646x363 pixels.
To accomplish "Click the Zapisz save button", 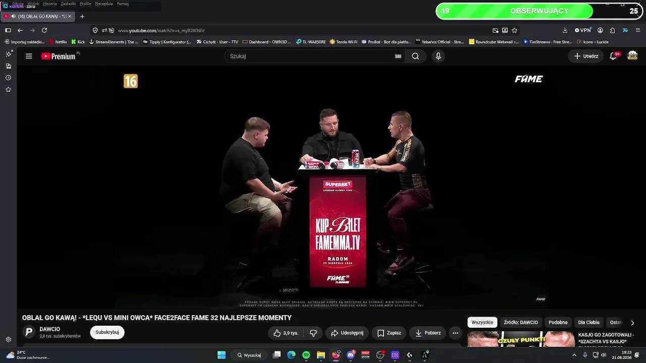I will tap(389, 333).
